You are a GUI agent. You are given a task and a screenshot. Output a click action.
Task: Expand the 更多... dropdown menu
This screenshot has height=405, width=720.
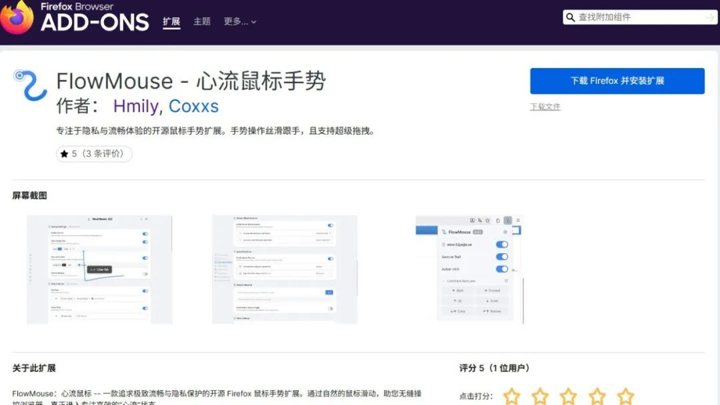point(240,21)
